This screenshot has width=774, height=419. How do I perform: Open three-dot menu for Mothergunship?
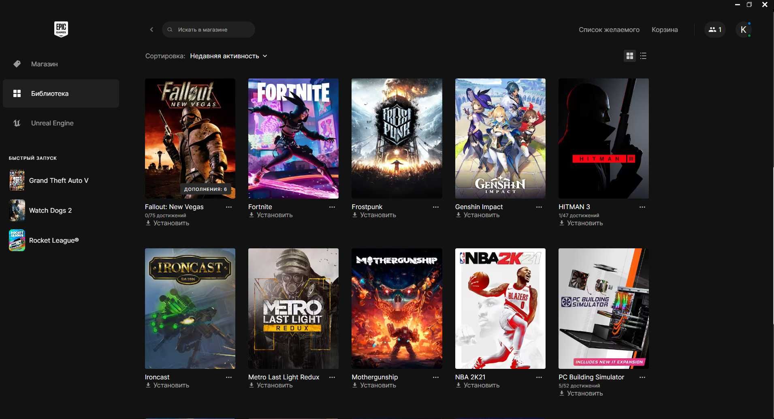click(436, 377)
